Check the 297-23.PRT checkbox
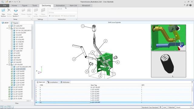This screenshot has width=194, height=109. 12,37
